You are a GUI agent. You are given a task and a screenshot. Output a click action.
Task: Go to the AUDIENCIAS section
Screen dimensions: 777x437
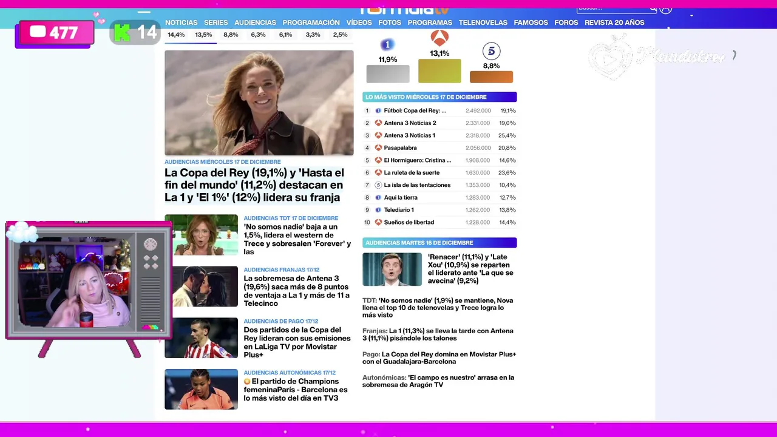pos(255,22)
